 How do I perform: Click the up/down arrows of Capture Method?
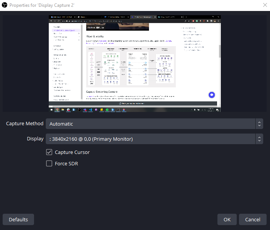(x=259, y=124)
